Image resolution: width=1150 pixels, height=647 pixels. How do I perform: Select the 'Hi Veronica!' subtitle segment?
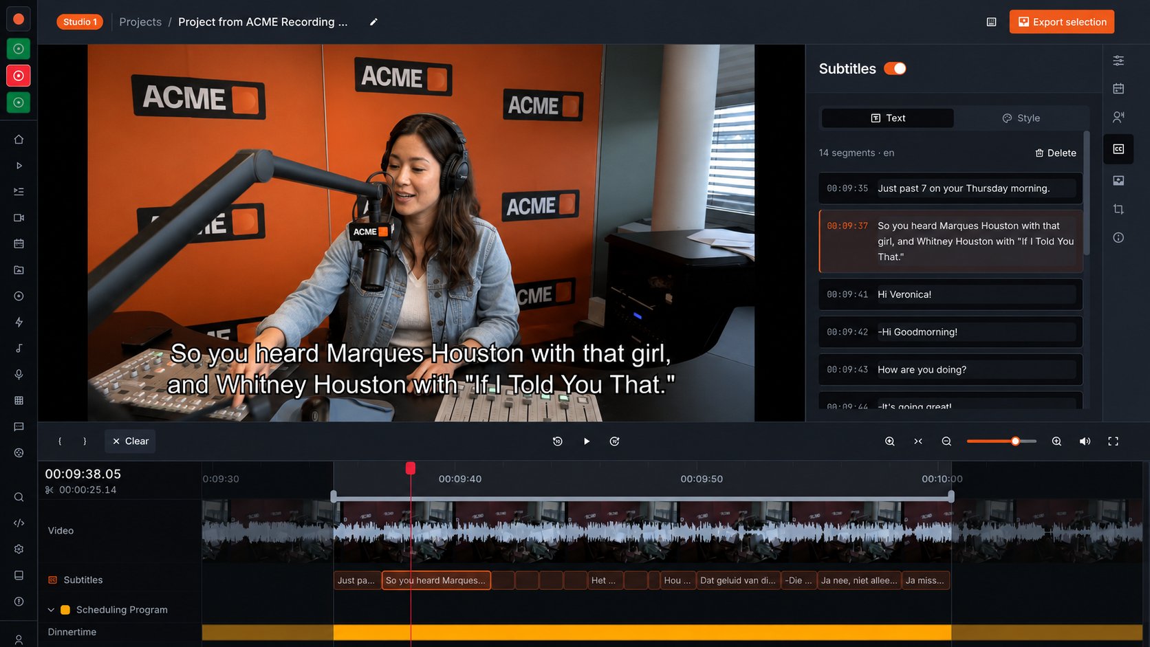click(951, 294)
